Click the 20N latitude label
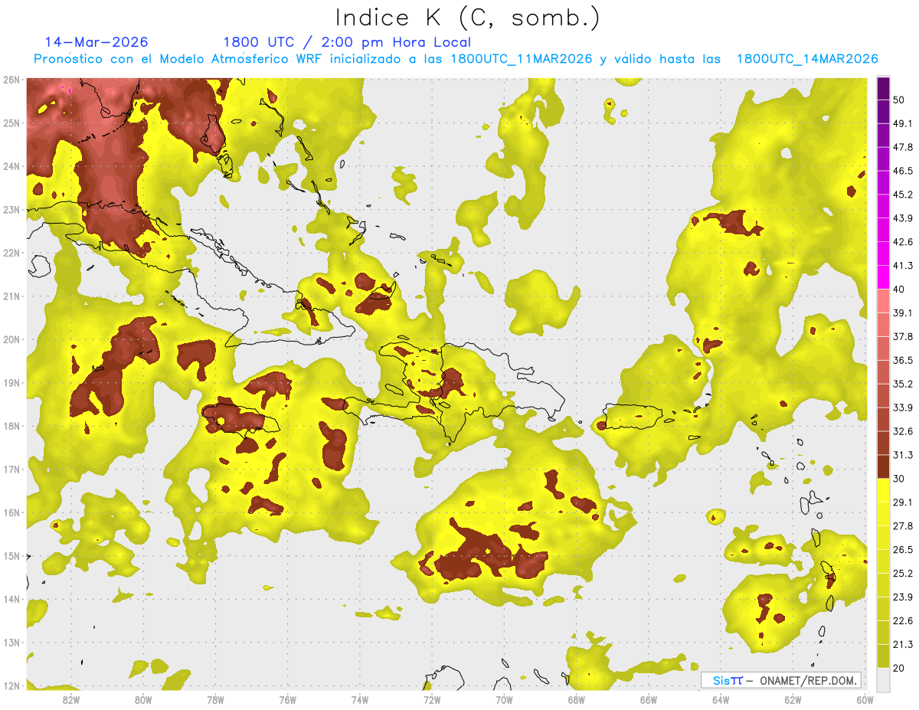This screenshot has width=919, height=710. 11,339
